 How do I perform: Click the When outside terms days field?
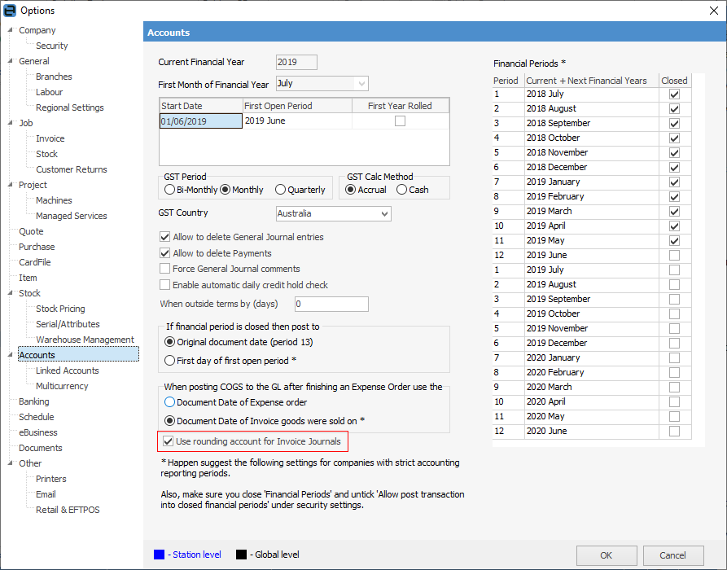point(331,304)
